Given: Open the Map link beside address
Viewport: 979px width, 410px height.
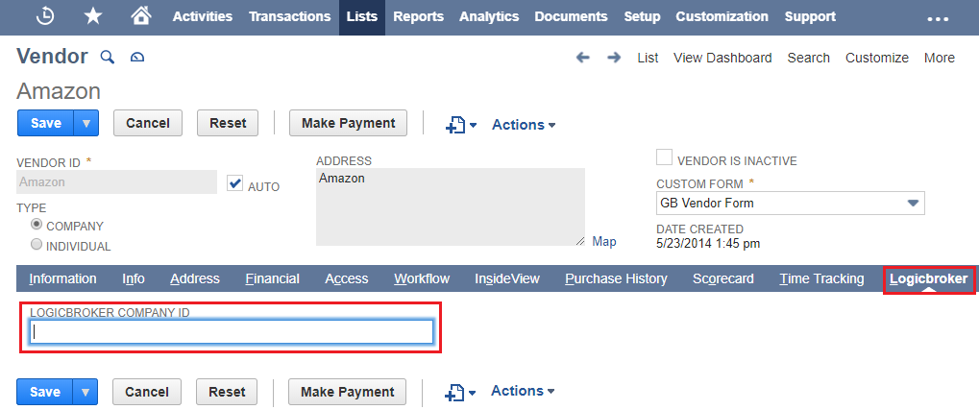Looking at the screenshot, I should click(x=603, y=242).
